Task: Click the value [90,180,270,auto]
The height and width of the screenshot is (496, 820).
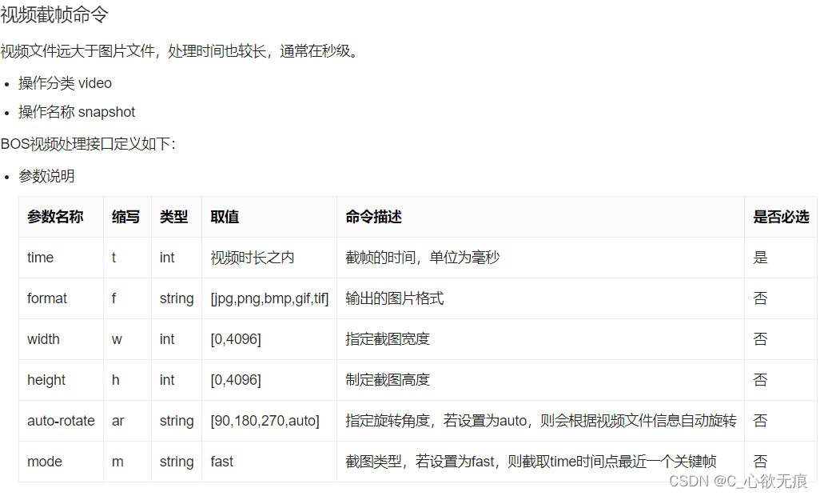Action: (265, 421)
